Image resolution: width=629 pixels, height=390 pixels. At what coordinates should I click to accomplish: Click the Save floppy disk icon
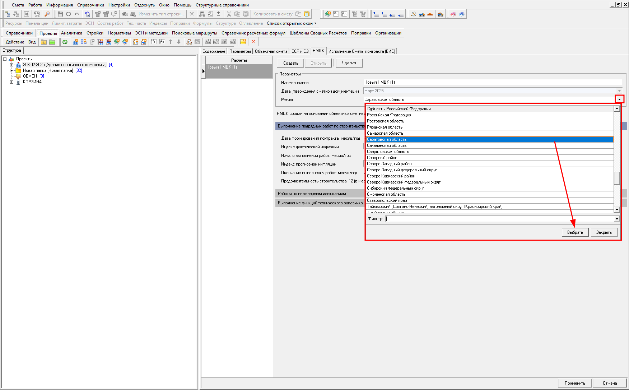point(60,14)
